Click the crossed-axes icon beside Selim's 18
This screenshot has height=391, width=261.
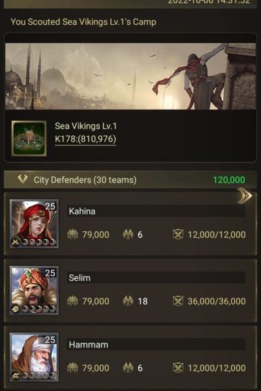pyautogui.click(x=128, y=301)
